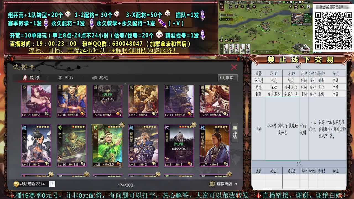Select the 皇甫嵩 hero card
The height and width of the screenshot is (199, 354).
tap(179, 146)
